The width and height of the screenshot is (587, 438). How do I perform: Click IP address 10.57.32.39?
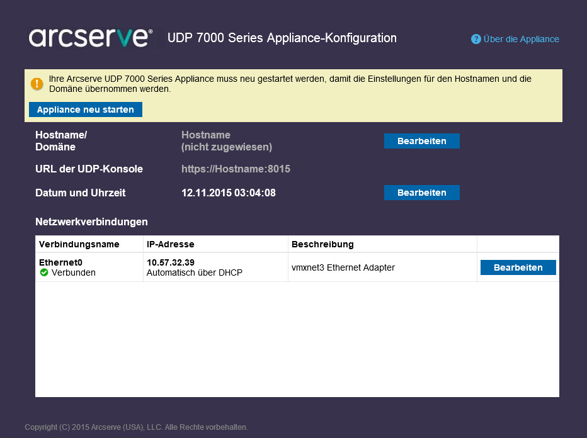point(170,262)
